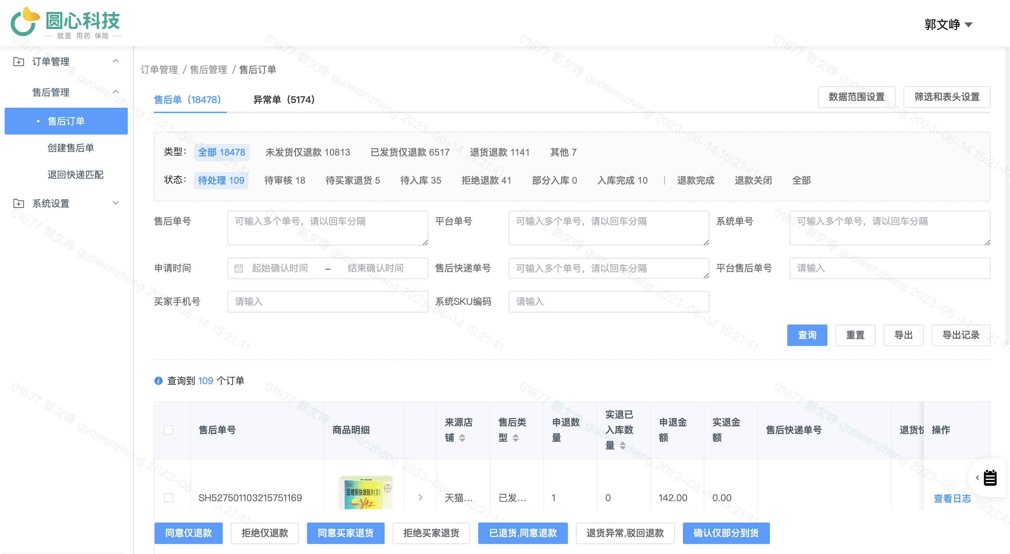The image size is (1010, 554).
Task: Filter status by 待买家退货 5
Action: point(353,180)
